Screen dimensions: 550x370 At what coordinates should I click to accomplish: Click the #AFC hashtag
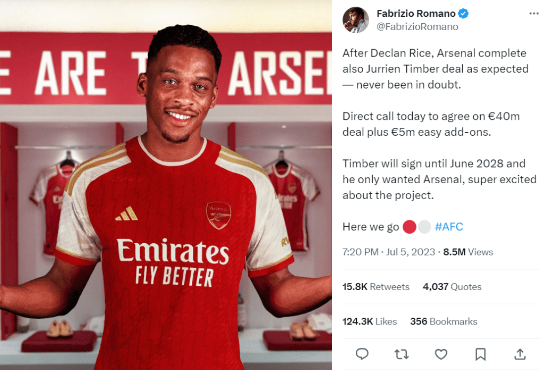click(x=448, y=227)
